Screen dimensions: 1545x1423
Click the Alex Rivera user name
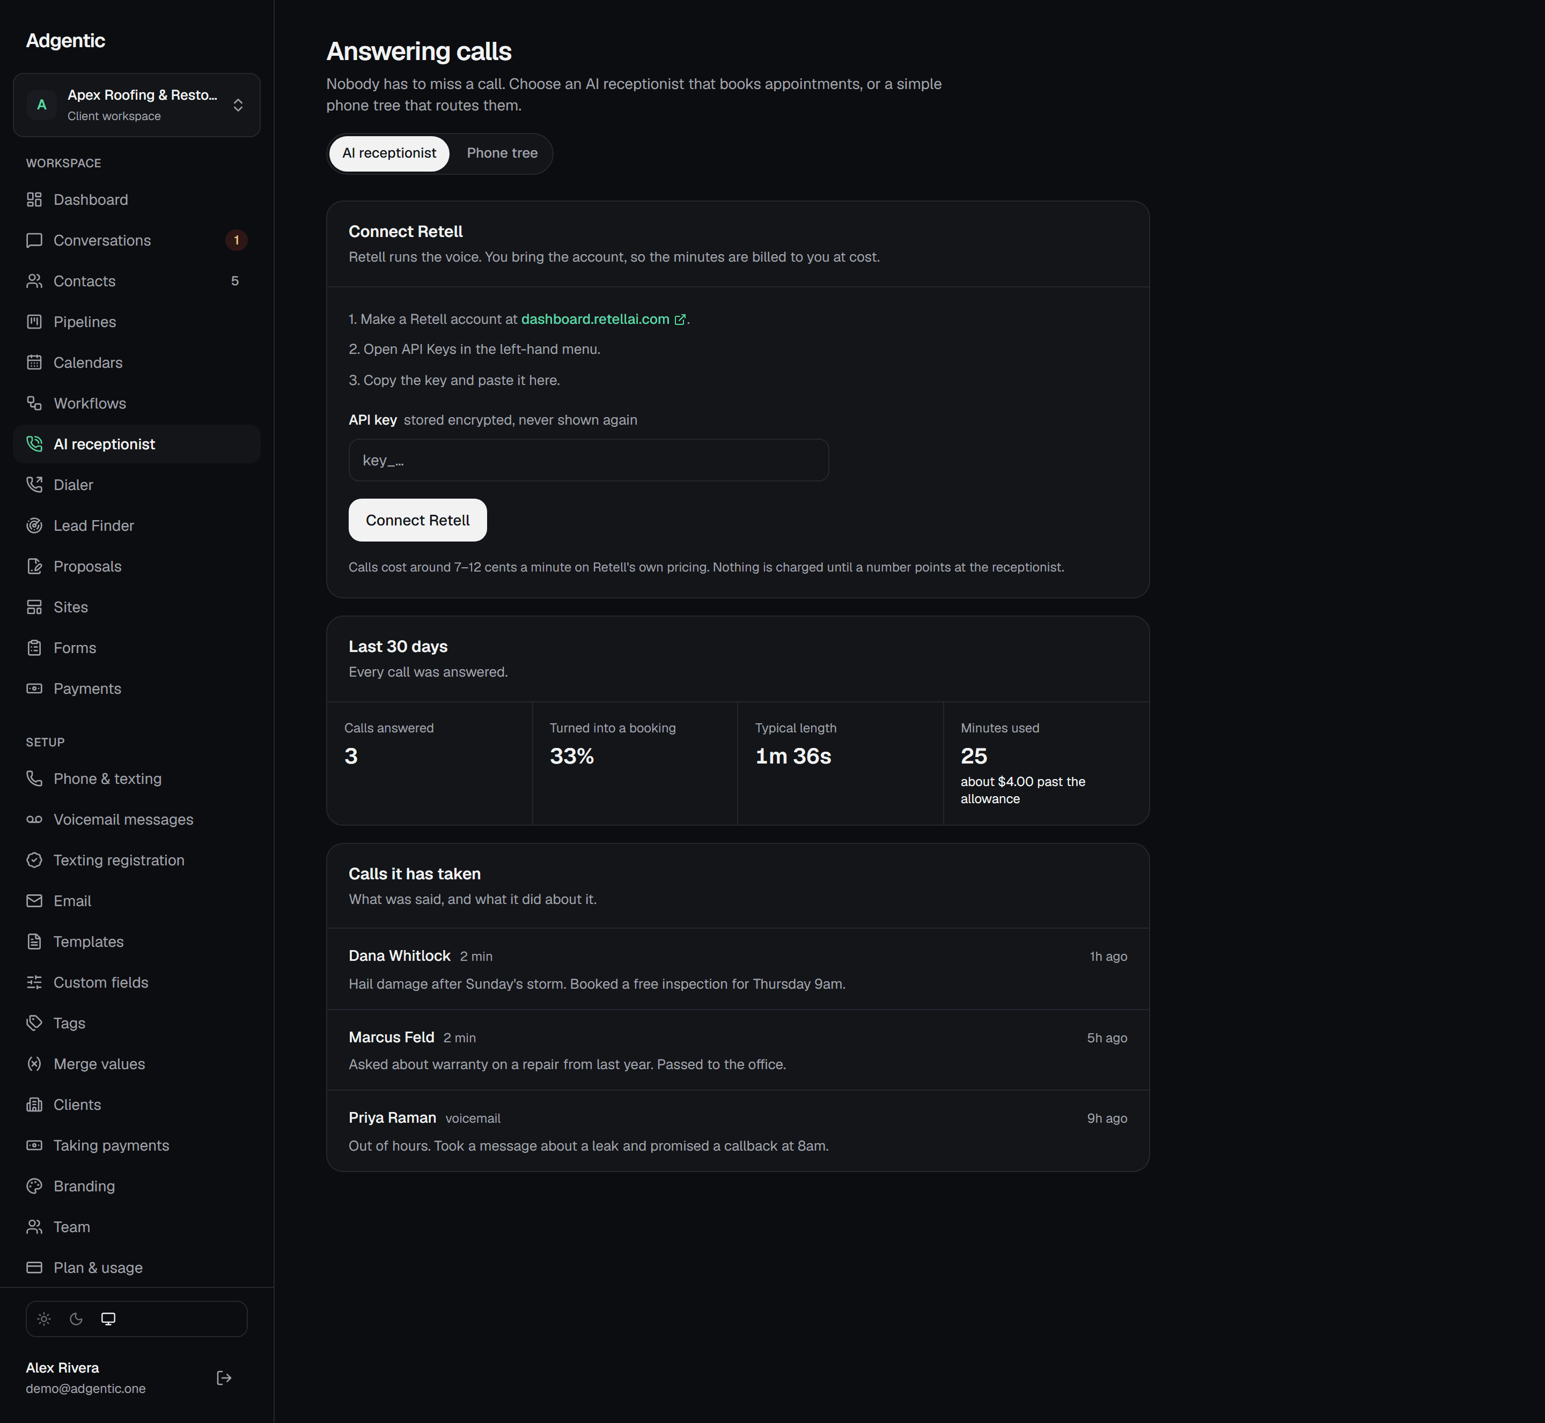pos(62,1368)
